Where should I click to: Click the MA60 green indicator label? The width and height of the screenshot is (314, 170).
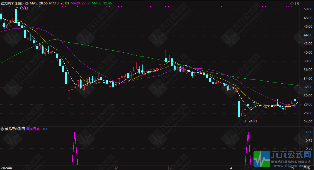pos(102,3)
